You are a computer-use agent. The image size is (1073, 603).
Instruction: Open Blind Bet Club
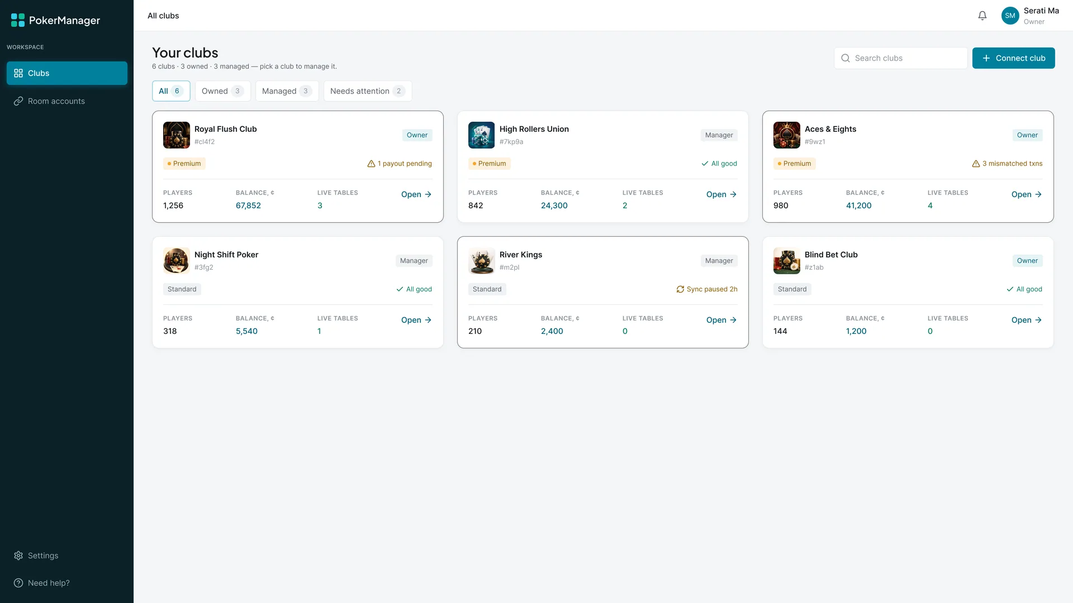(x=1027, y=320)
